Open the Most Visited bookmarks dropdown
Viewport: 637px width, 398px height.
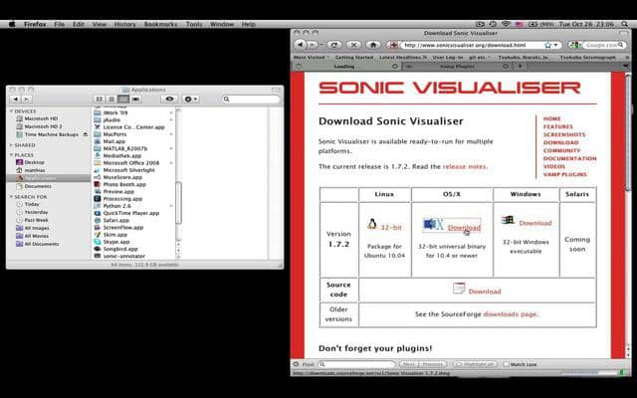[312, 58]
